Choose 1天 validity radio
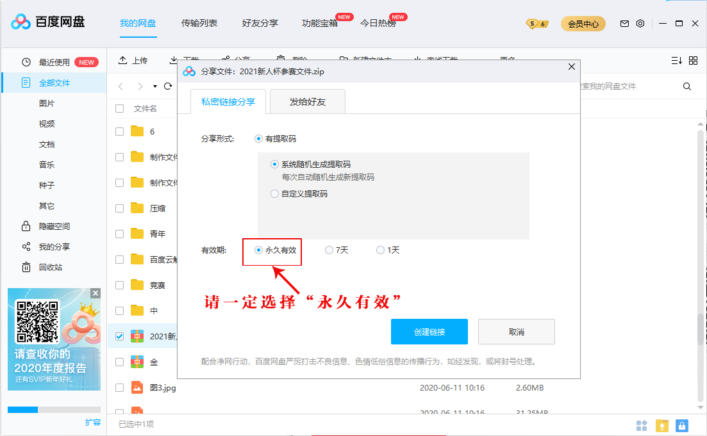 380,250
